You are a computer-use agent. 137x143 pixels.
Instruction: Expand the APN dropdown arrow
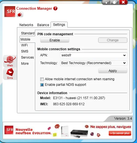125,55
